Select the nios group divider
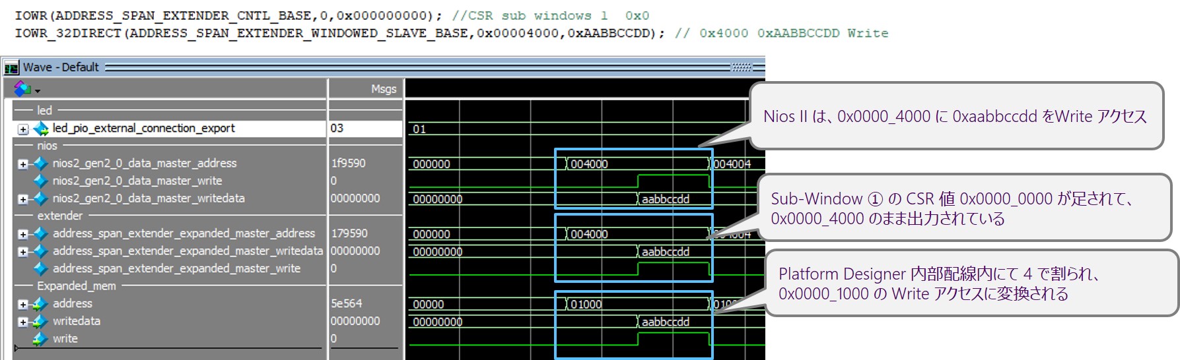Image resolution: width=1180 pixels, height=360 pixels. point(47,146)
